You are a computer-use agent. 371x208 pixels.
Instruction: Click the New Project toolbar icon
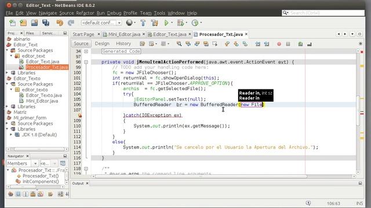coord(23,23)
